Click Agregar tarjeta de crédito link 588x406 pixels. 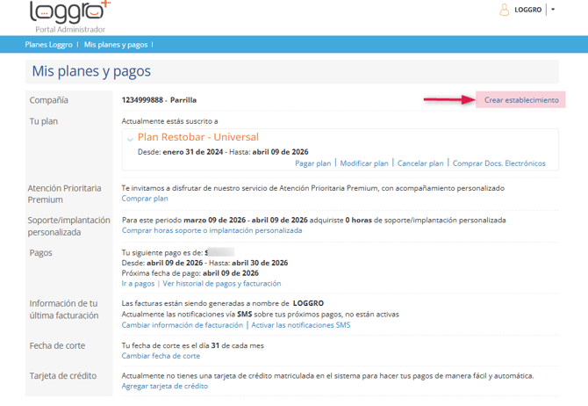pos(165,386)
